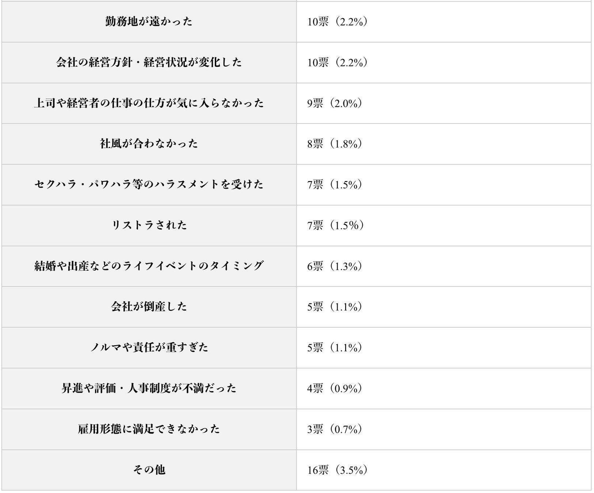Select the 'リストラされた' row label

tap(149, 225)
